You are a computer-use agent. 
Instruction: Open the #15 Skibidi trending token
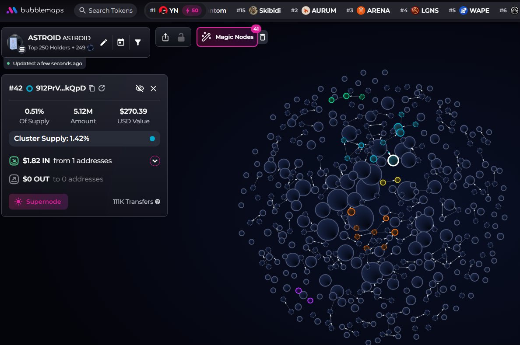(258, 10)
